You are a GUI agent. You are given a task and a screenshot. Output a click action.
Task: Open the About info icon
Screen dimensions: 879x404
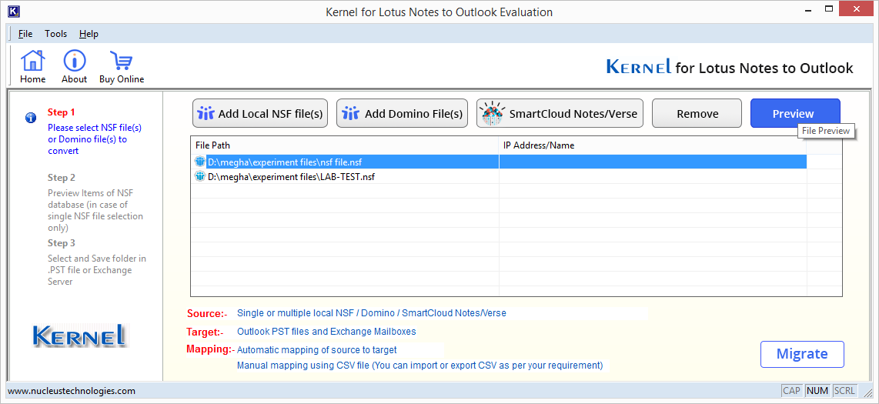tap(74, 67)
